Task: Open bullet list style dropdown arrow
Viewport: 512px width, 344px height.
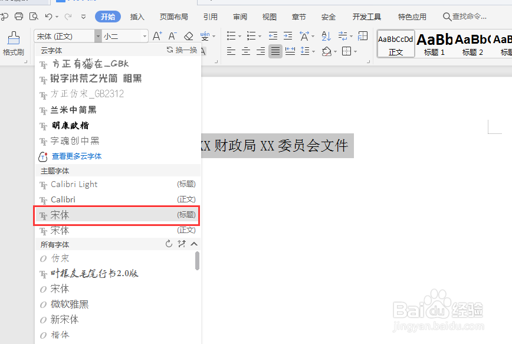Action: 239,36
